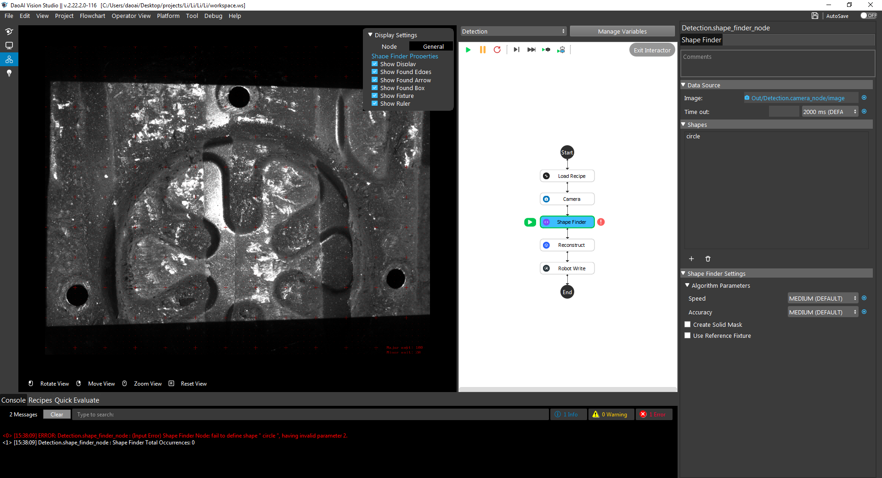Uncheck Show Display checkbox

374,64
